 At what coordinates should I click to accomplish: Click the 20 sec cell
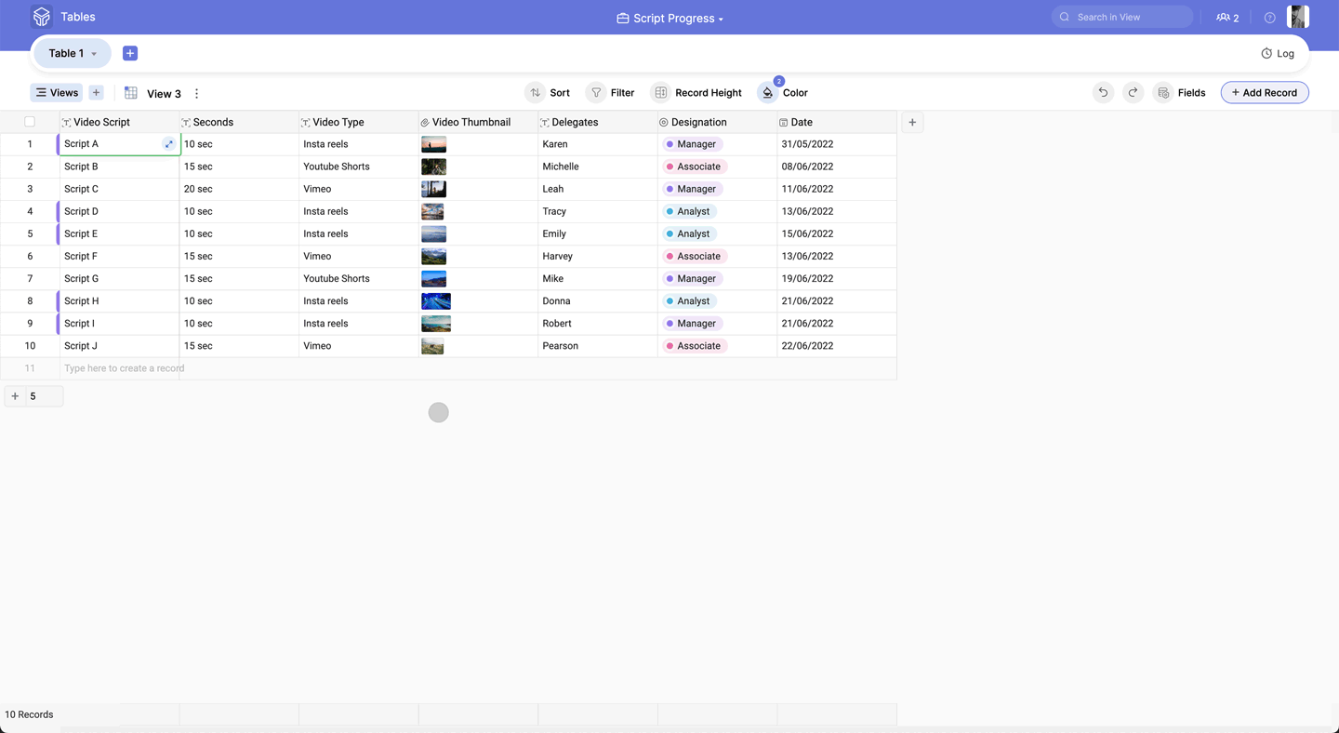(x=239, y=189)
